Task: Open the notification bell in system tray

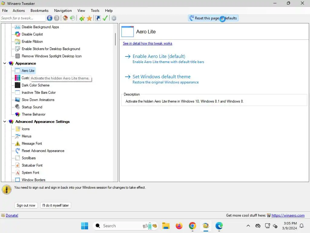Action: [302, 226]
